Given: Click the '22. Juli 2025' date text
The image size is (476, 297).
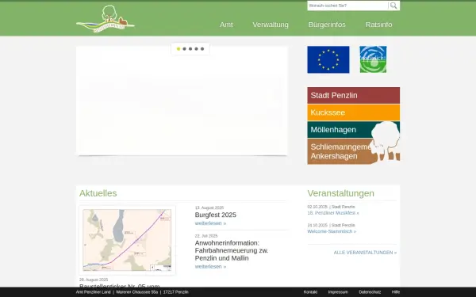Looking at the screenshot, I should [206, 236].
